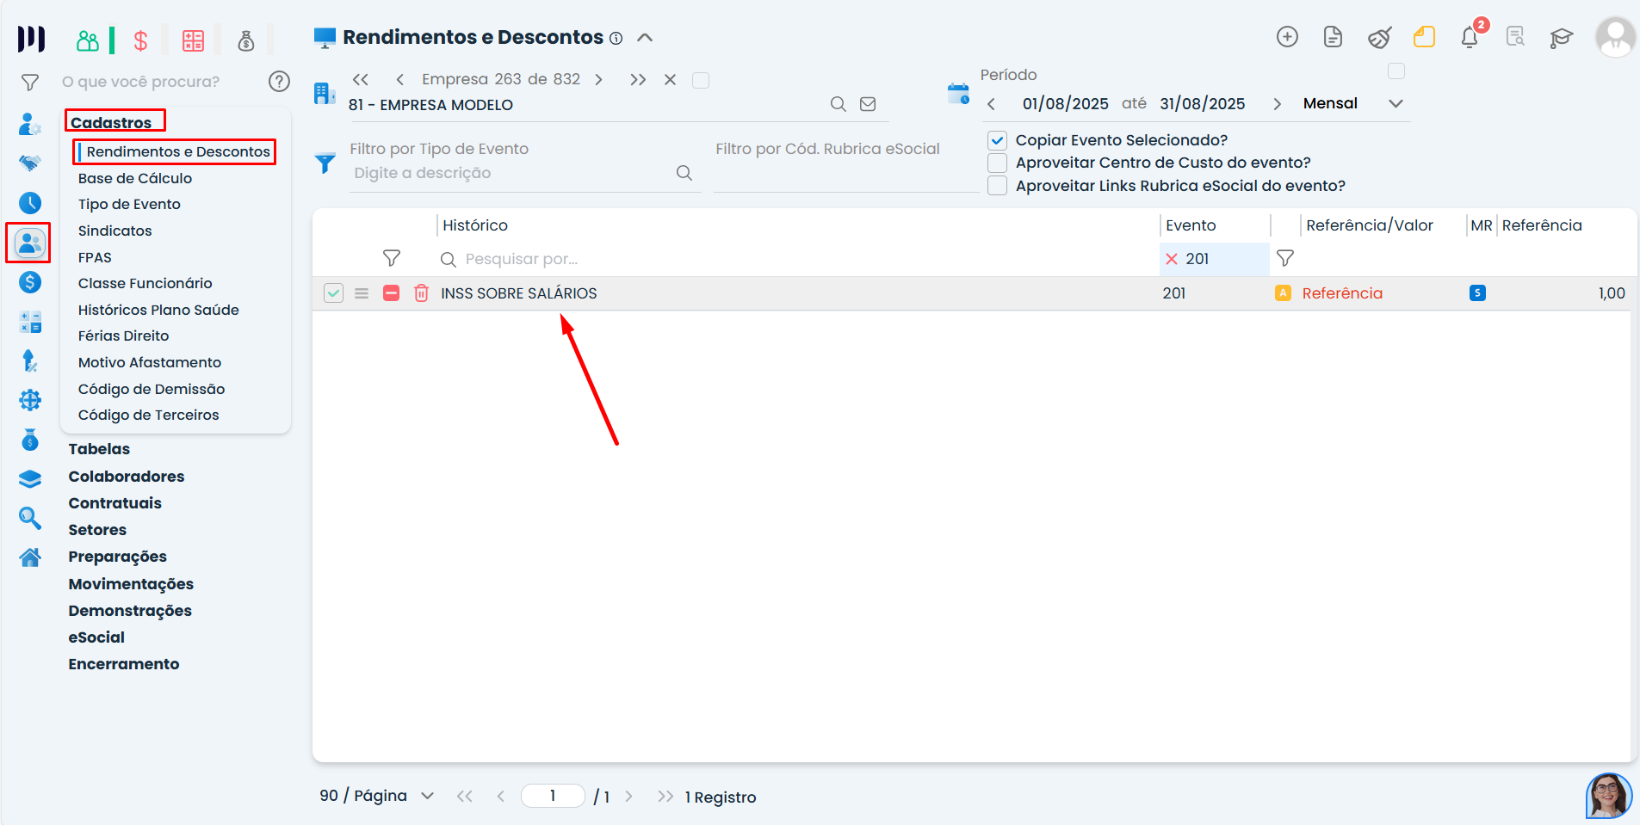Click the page number input in pagination

click(553, 796)
